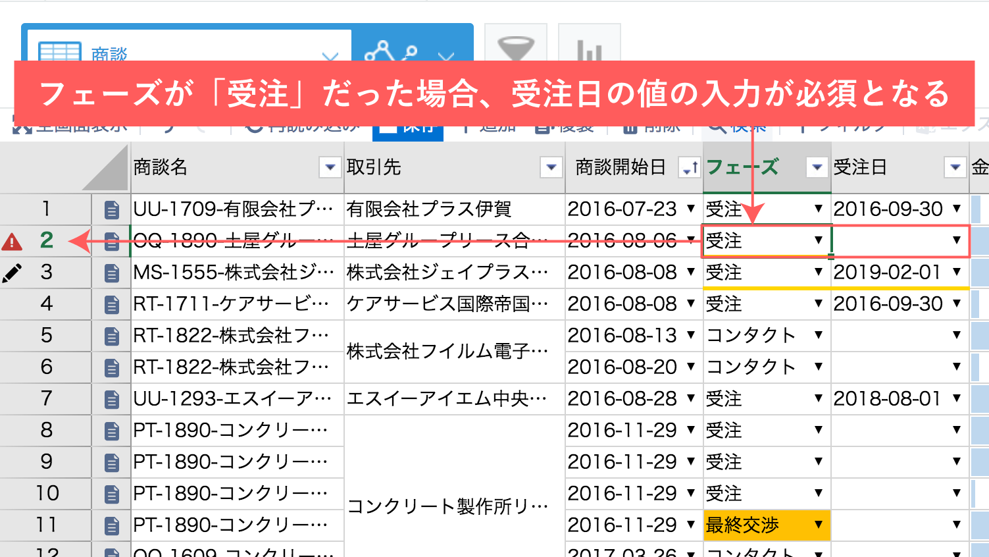The width and height of the screenshot is (989, 557).
Task: Select cell エスイーアイエム中央…
Action: pyautogui.click(x=455, y=399)
